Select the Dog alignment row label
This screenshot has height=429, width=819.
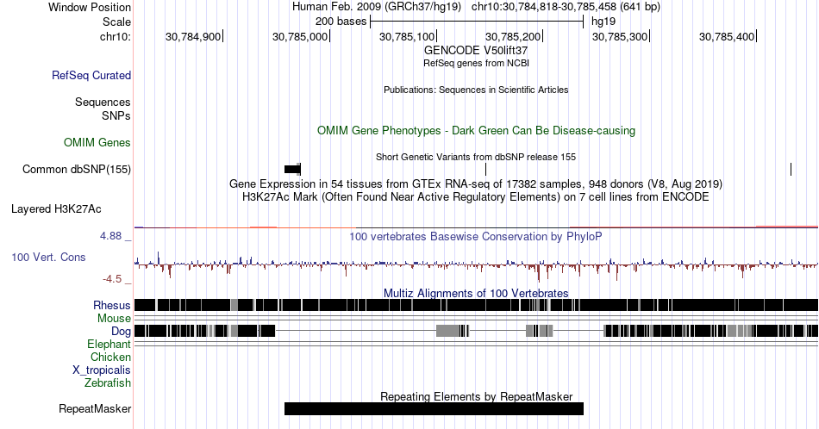coord(121,332)
